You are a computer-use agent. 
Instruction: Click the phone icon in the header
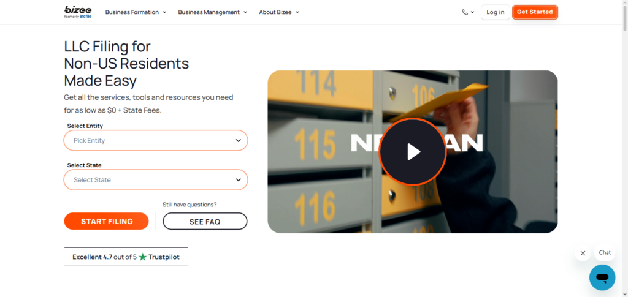(465, 12)
